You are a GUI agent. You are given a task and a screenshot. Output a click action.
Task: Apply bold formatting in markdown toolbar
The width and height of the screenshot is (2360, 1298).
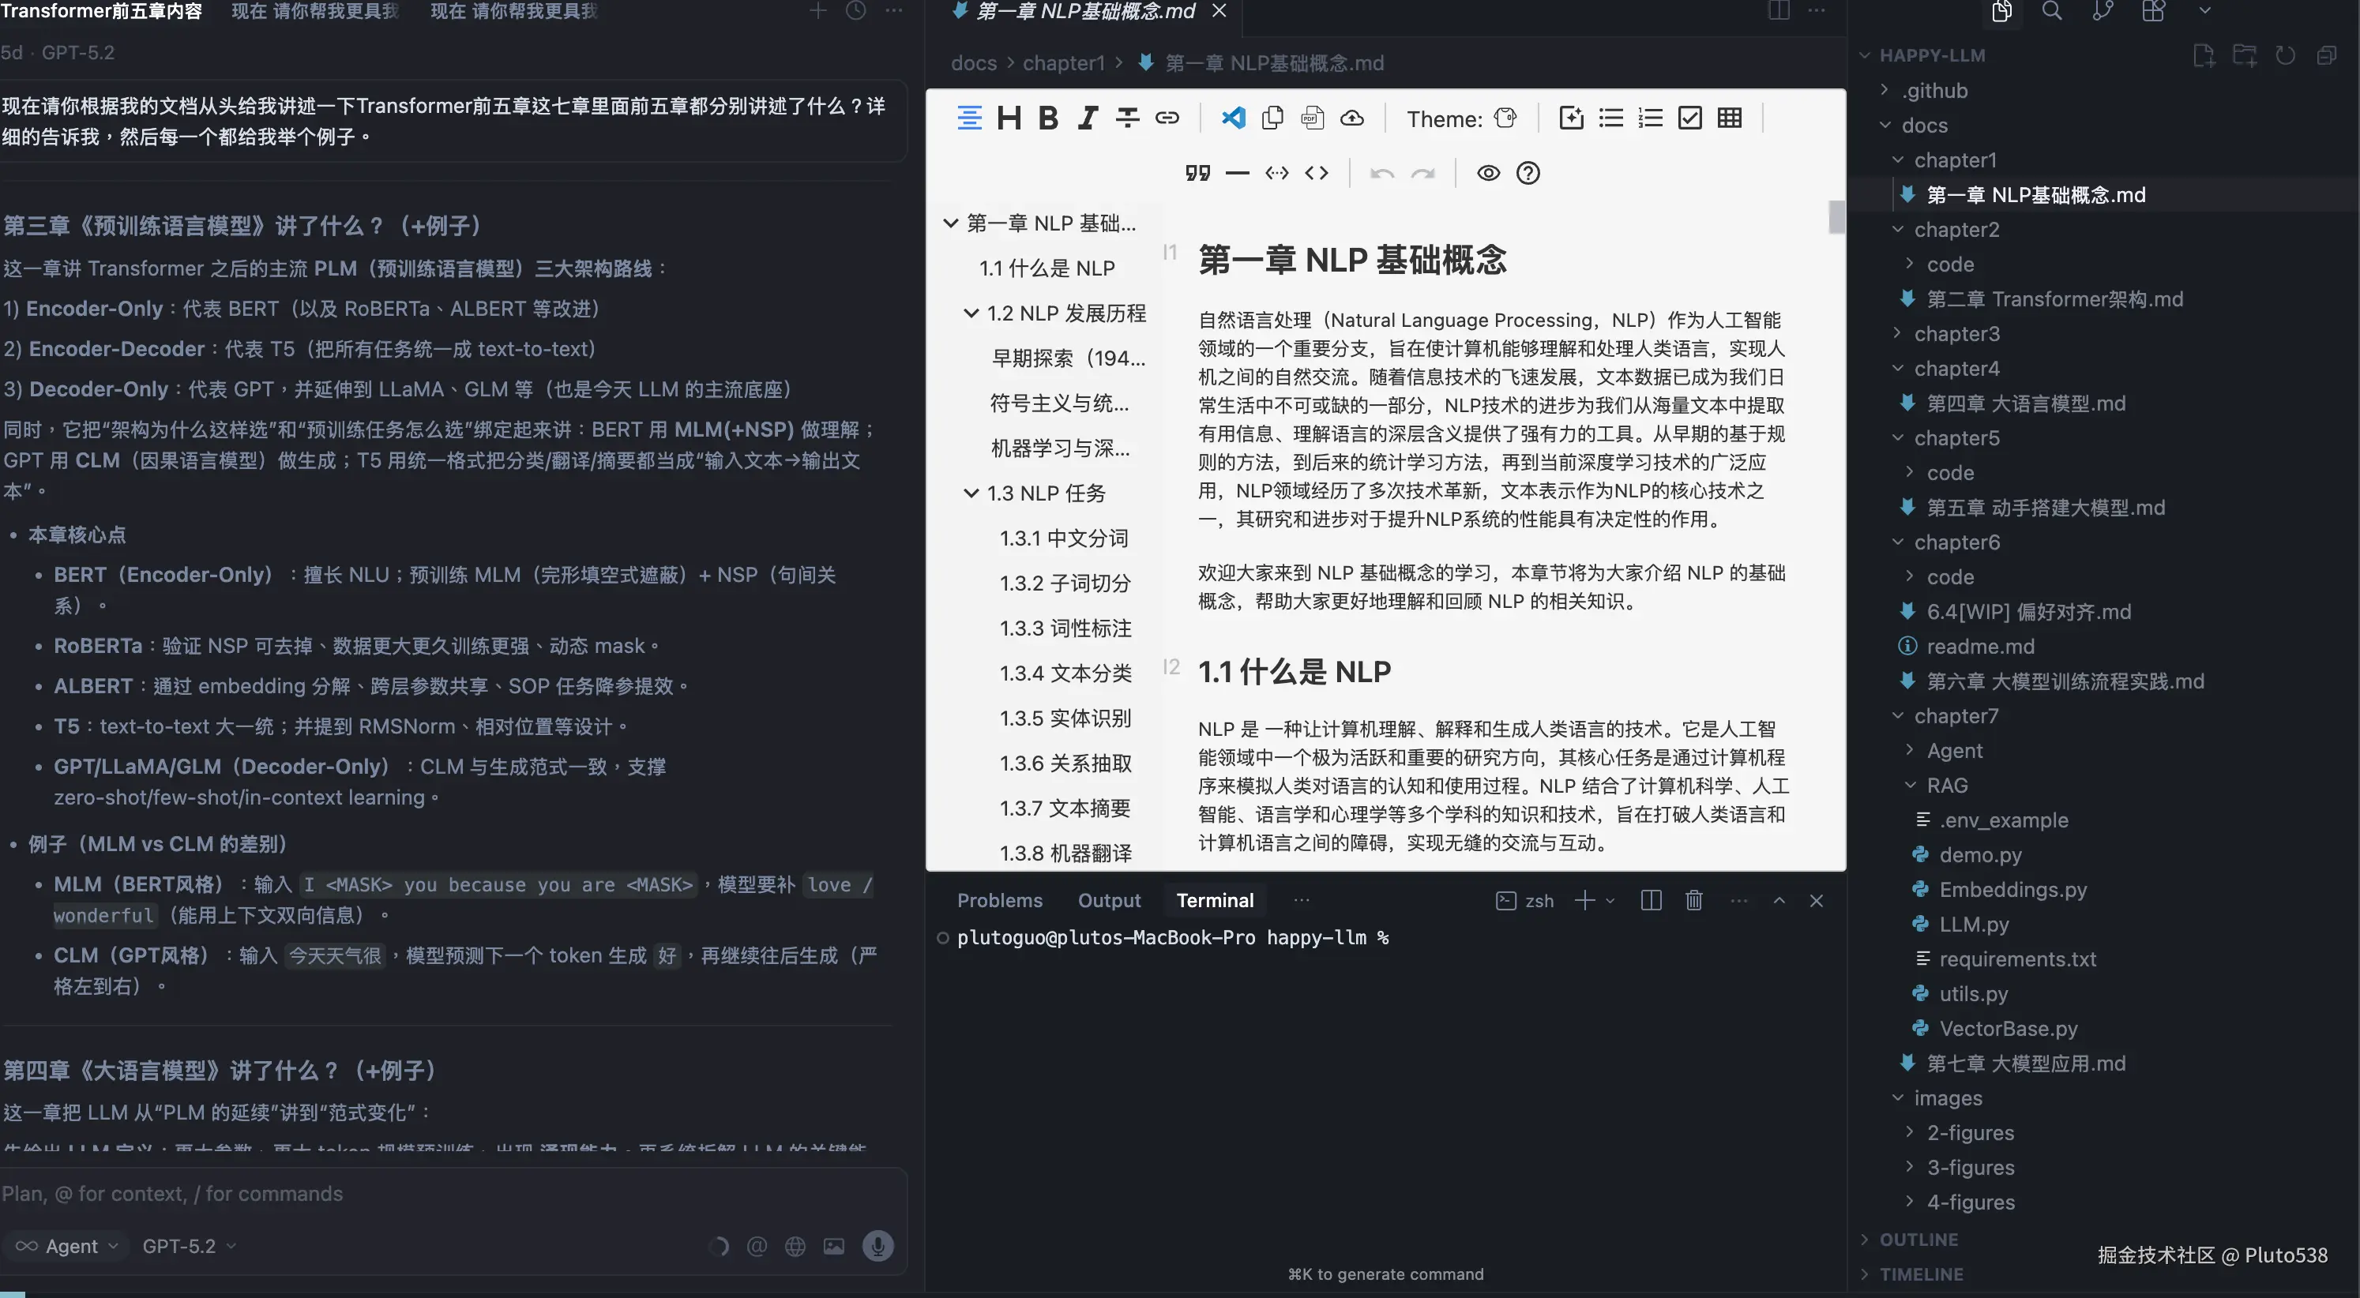coord(1048,118)
